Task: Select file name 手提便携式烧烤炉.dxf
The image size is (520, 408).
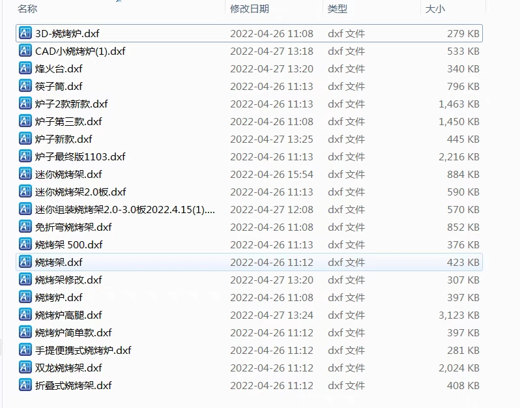Action: point(83,350)
